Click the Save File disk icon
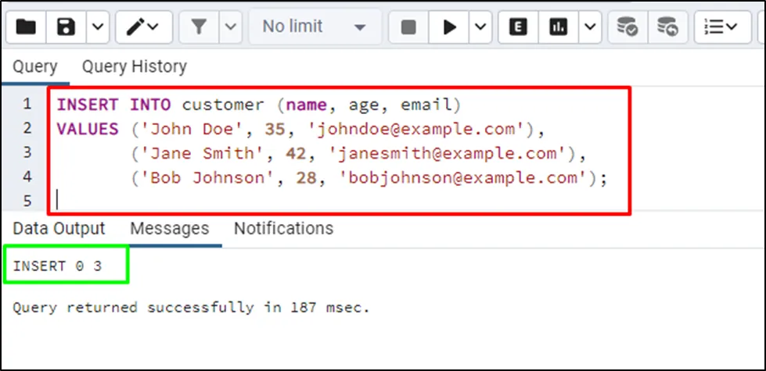 (67, 27)
